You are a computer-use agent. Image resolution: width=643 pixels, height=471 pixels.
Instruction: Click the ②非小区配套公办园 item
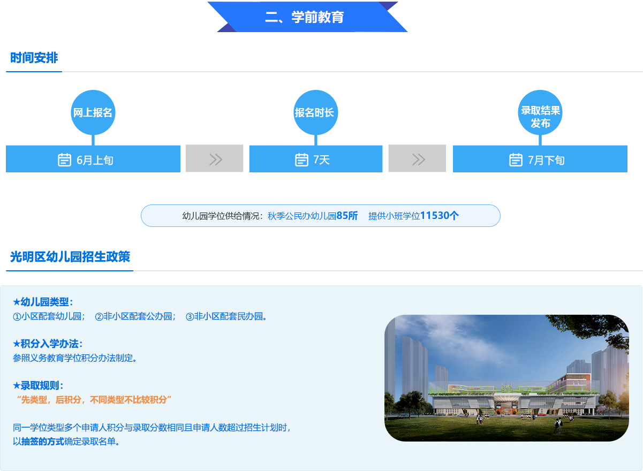(x=135, y=316)
